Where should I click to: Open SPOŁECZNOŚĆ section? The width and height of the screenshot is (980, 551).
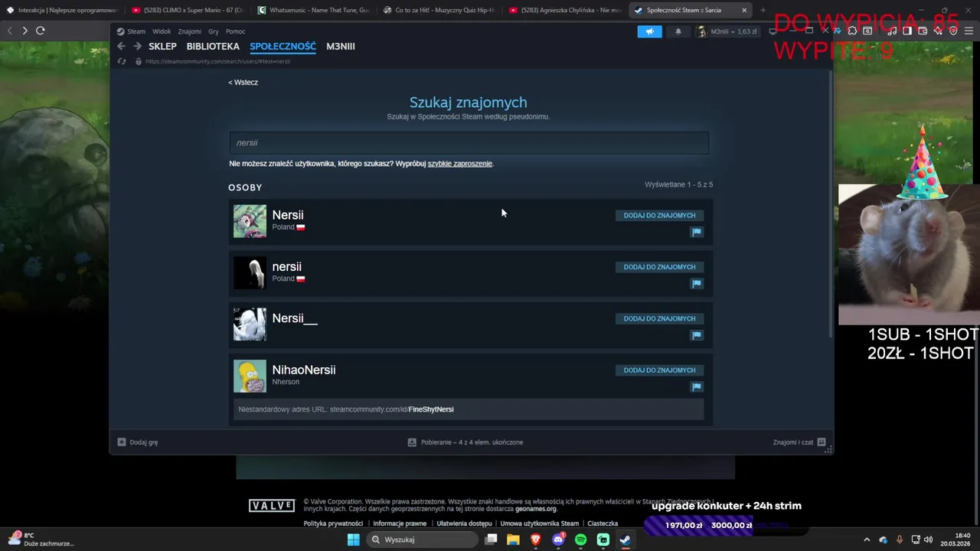[283, 46]
